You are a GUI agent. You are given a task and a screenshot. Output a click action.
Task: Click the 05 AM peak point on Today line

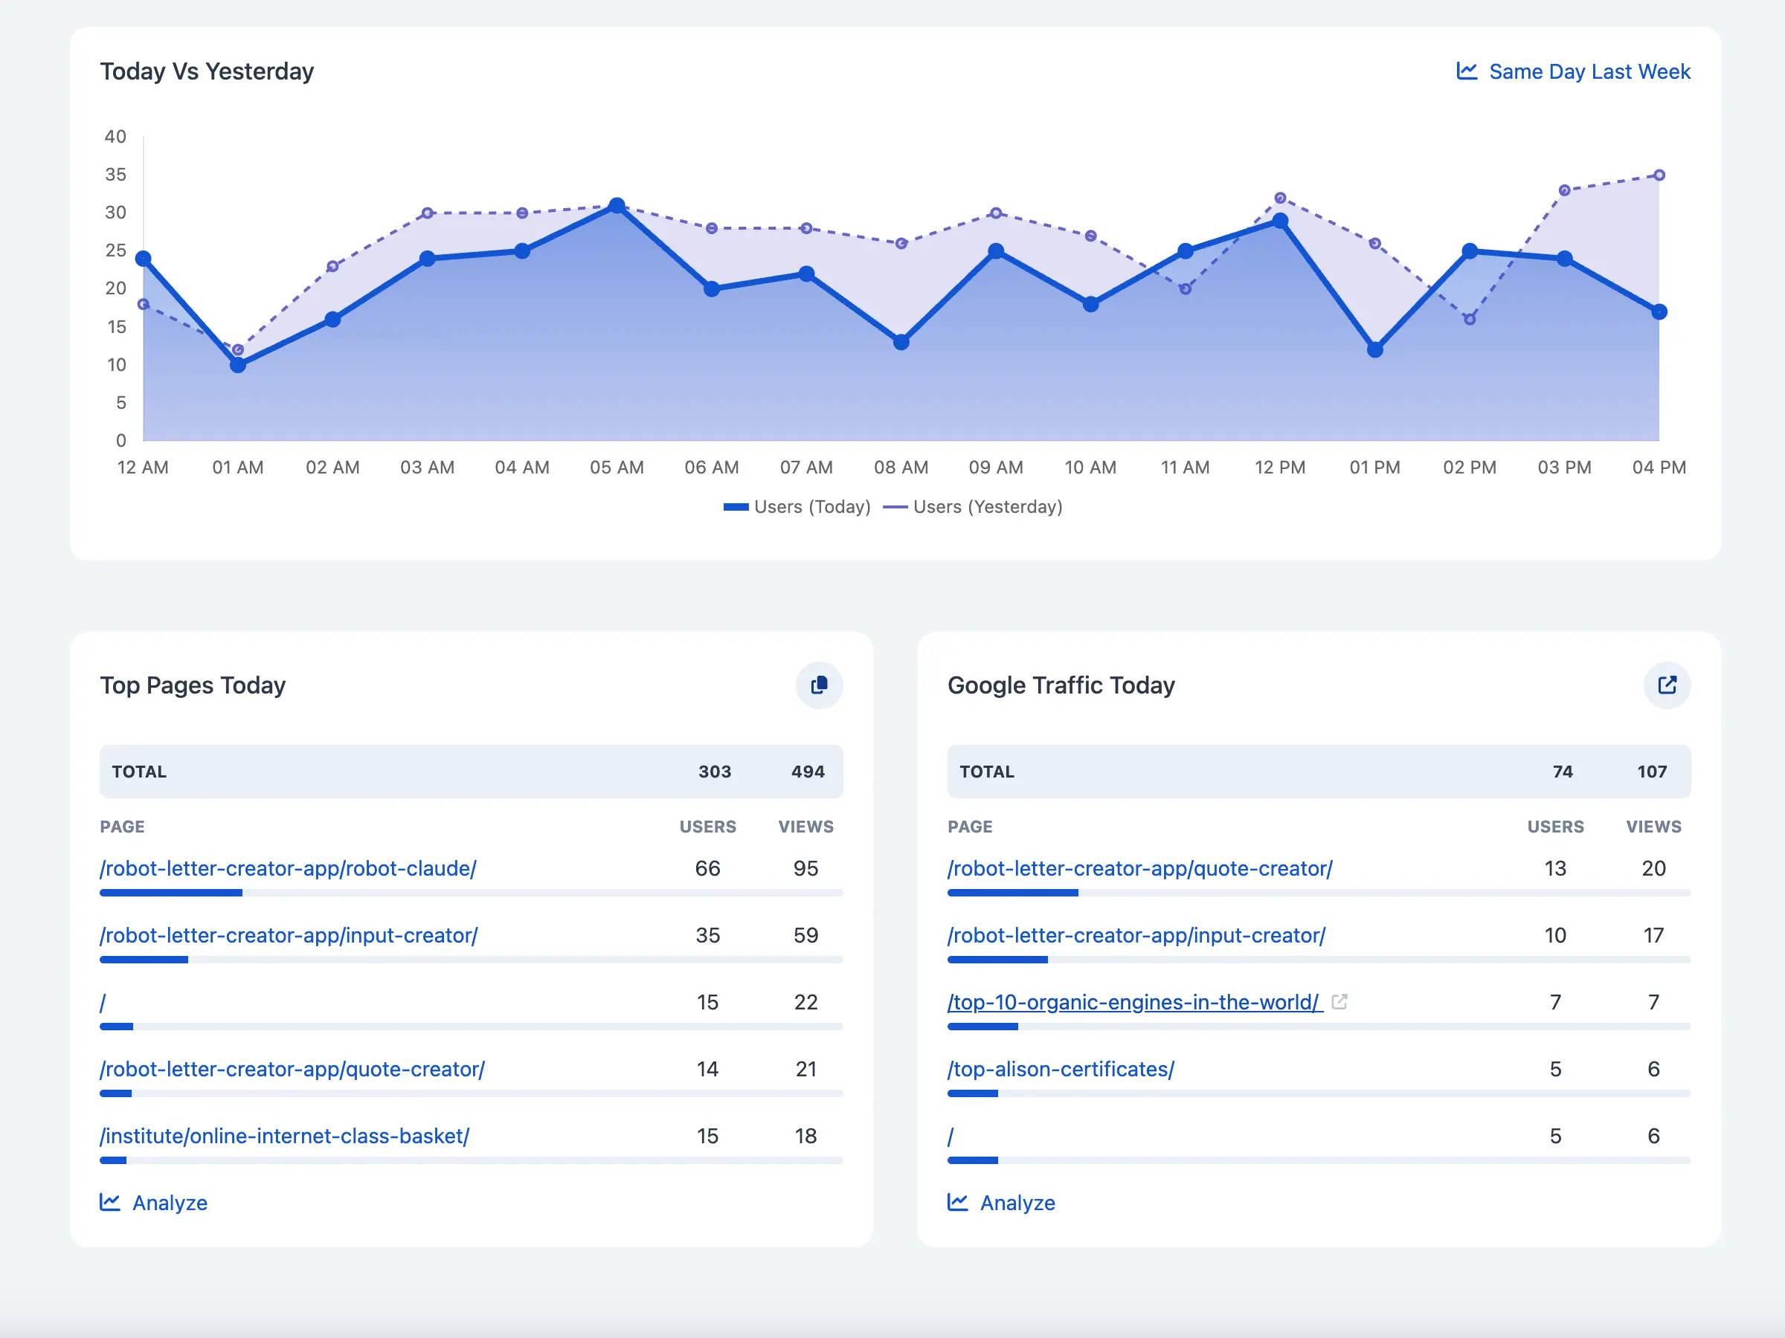click(617, 206)
